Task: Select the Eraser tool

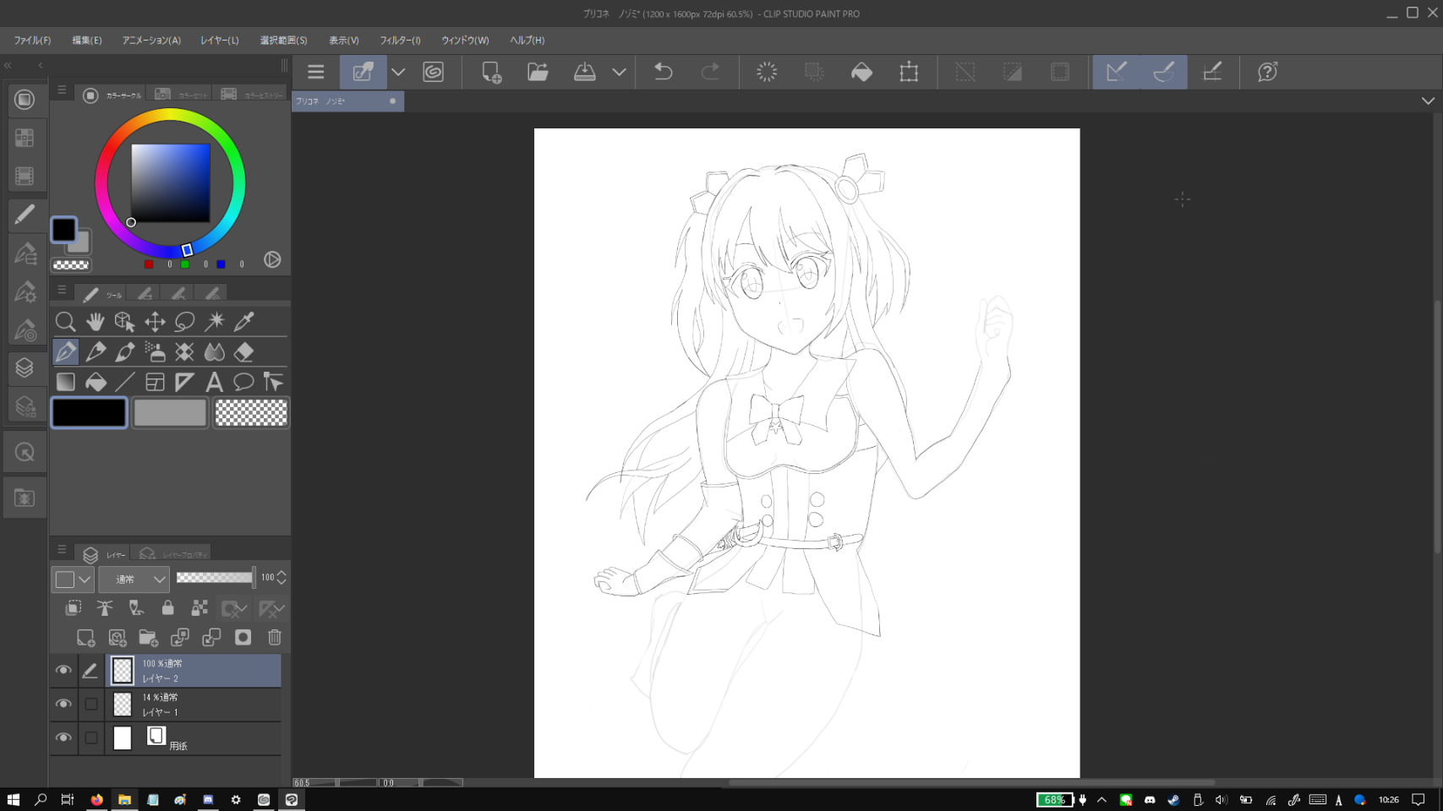Action: 243,352
